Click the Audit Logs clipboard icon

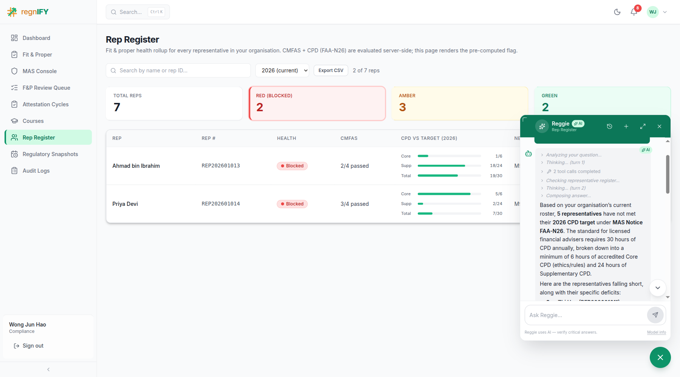click(x=14, y=171)
